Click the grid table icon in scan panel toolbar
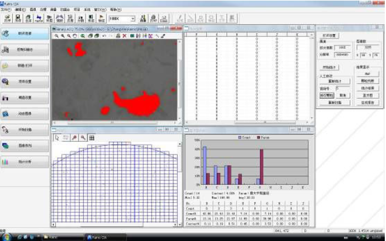Viewport: 386px width, 241px height. [x=92, y=138]
